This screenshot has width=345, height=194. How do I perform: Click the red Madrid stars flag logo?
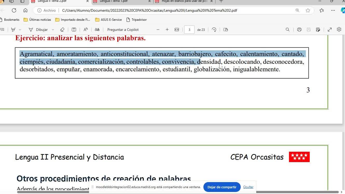[x=299, y=157]
